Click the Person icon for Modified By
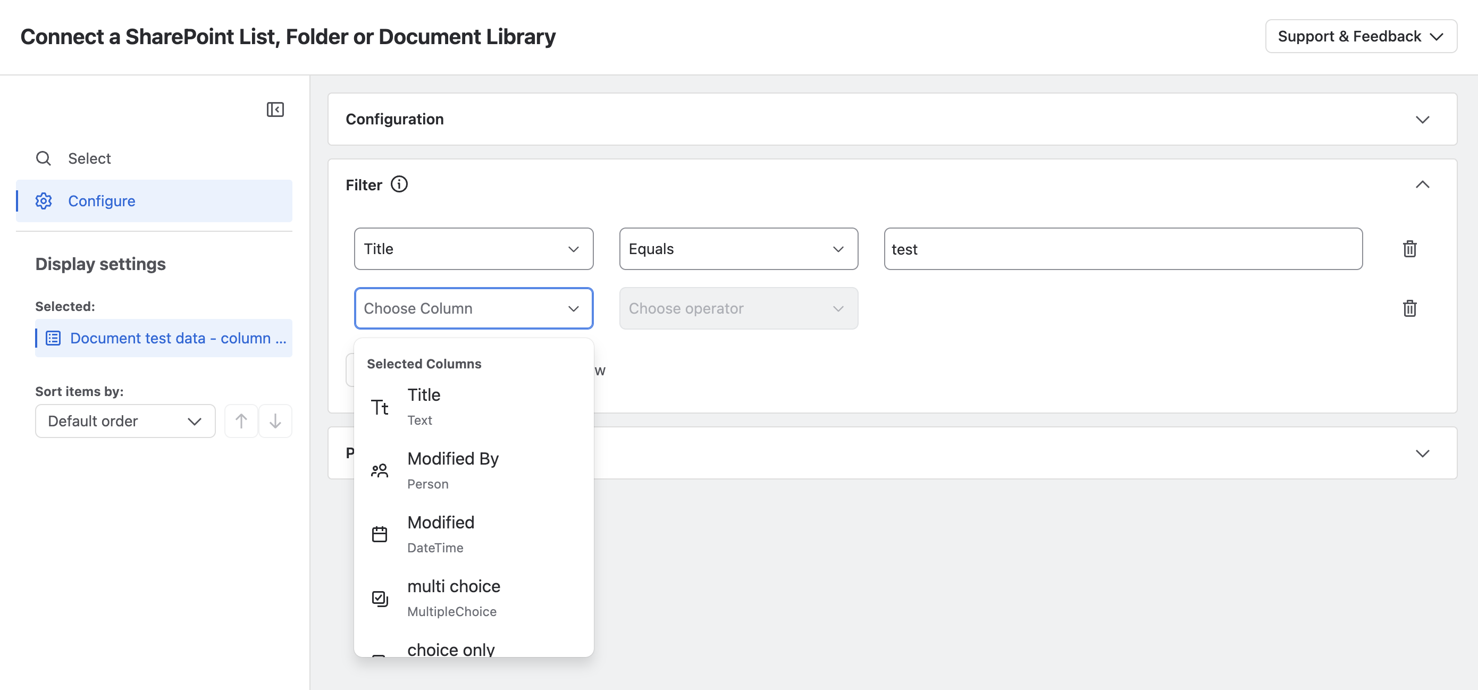This screenshot has height=690, width=1478. 380,471
